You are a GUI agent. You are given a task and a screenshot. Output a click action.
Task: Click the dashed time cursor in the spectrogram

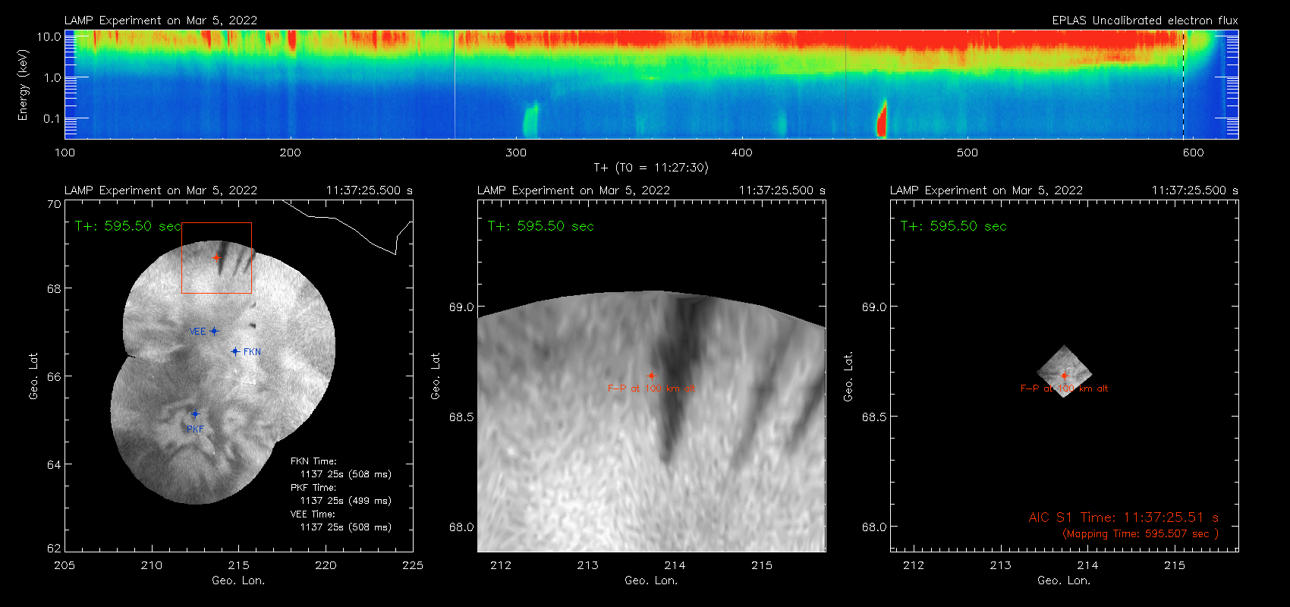pyautogui.click(x=1183, y=84)
